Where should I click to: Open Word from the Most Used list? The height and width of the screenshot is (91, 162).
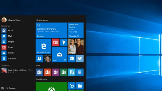[7, 31]
